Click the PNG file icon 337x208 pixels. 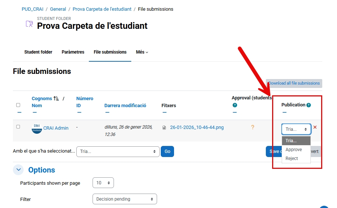(x=164, y=128)
